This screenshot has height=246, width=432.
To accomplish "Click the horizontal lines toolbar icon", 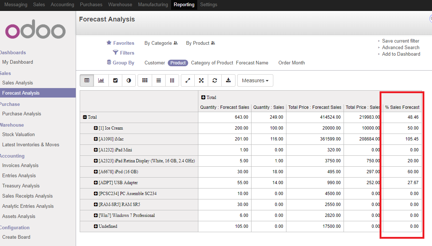I will pos(159,80).
